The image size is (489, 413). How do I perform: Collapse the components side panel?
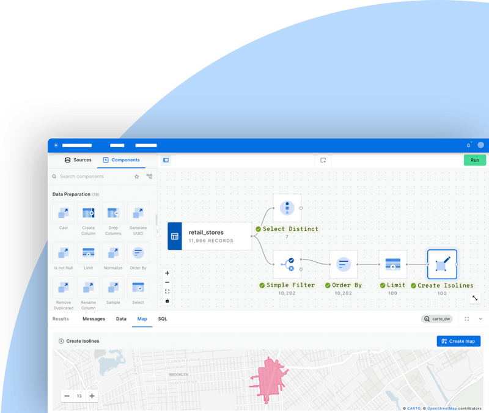165,159
